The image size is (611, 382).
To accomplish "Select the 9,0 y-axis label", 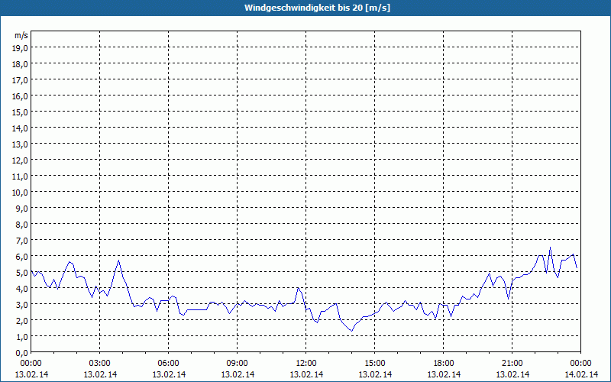I will 22,208.
